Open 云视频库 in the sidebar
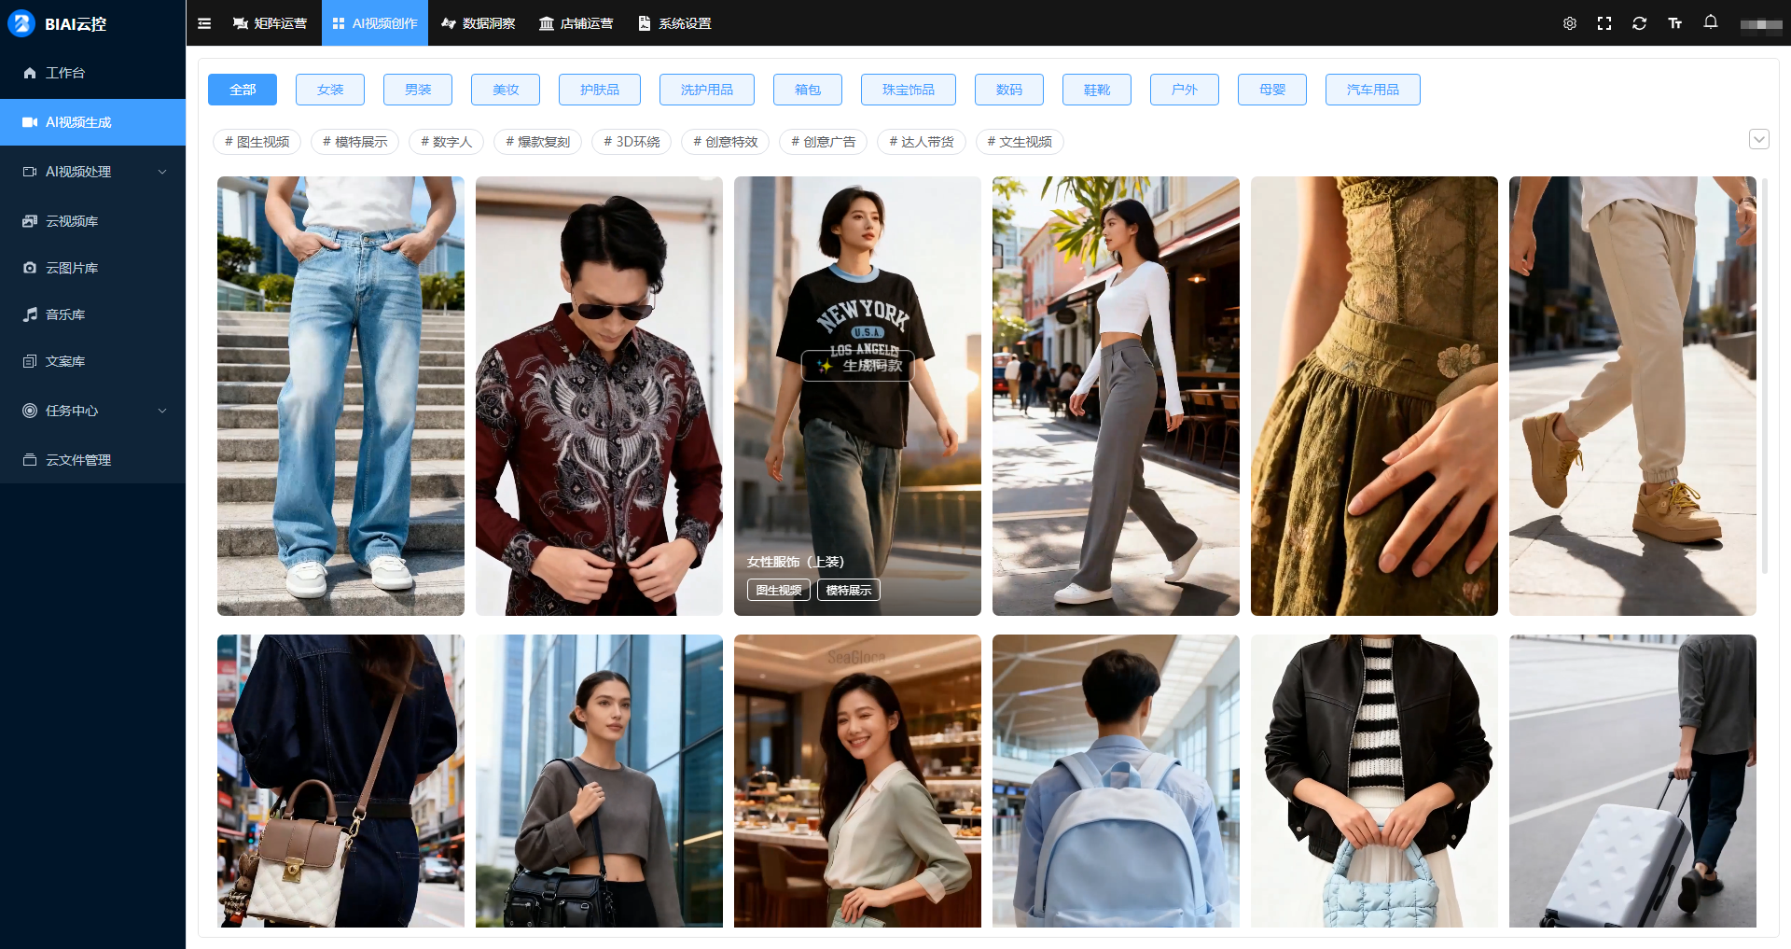1791x949 pixels. click(x=92, y=221)
